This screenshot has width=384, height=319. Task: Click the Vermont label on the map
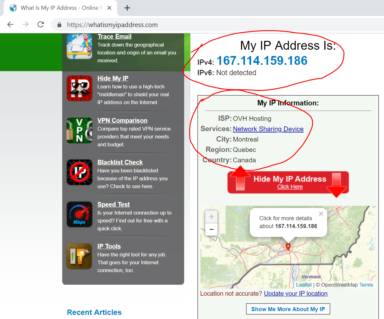point(311,277)
